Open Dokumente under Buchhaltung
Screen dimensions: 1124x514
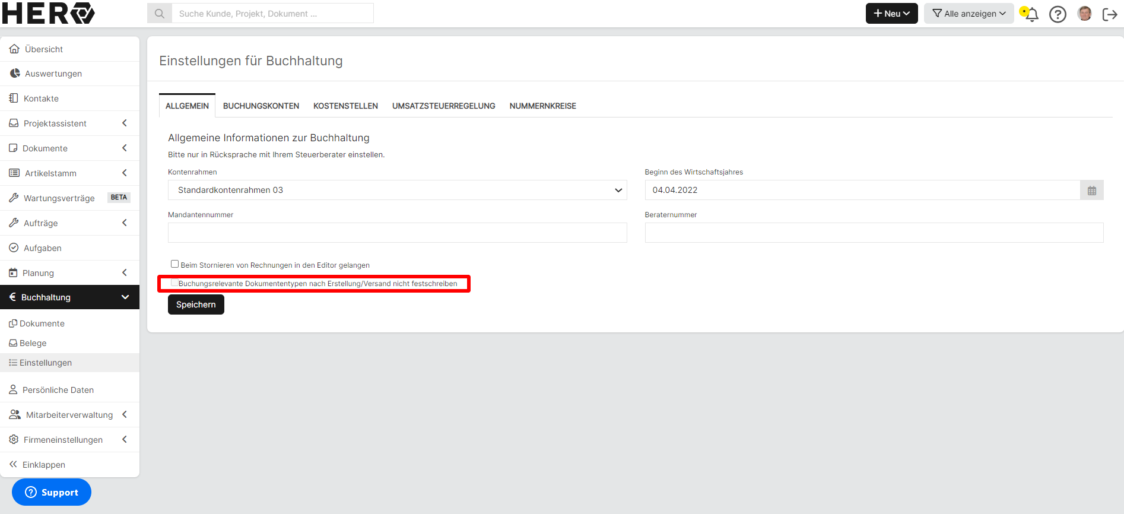tap(42, 323)
